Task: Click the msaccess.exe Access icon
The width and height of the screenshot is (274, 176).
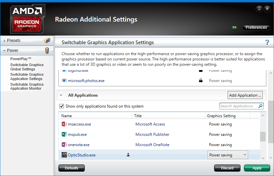Action: 64,124
